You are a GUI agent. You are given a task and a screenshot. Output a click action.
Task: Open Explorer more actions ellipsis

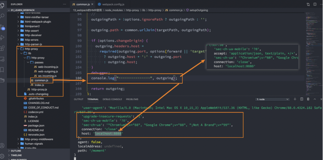pyautogui.click(x=65, y=4)
